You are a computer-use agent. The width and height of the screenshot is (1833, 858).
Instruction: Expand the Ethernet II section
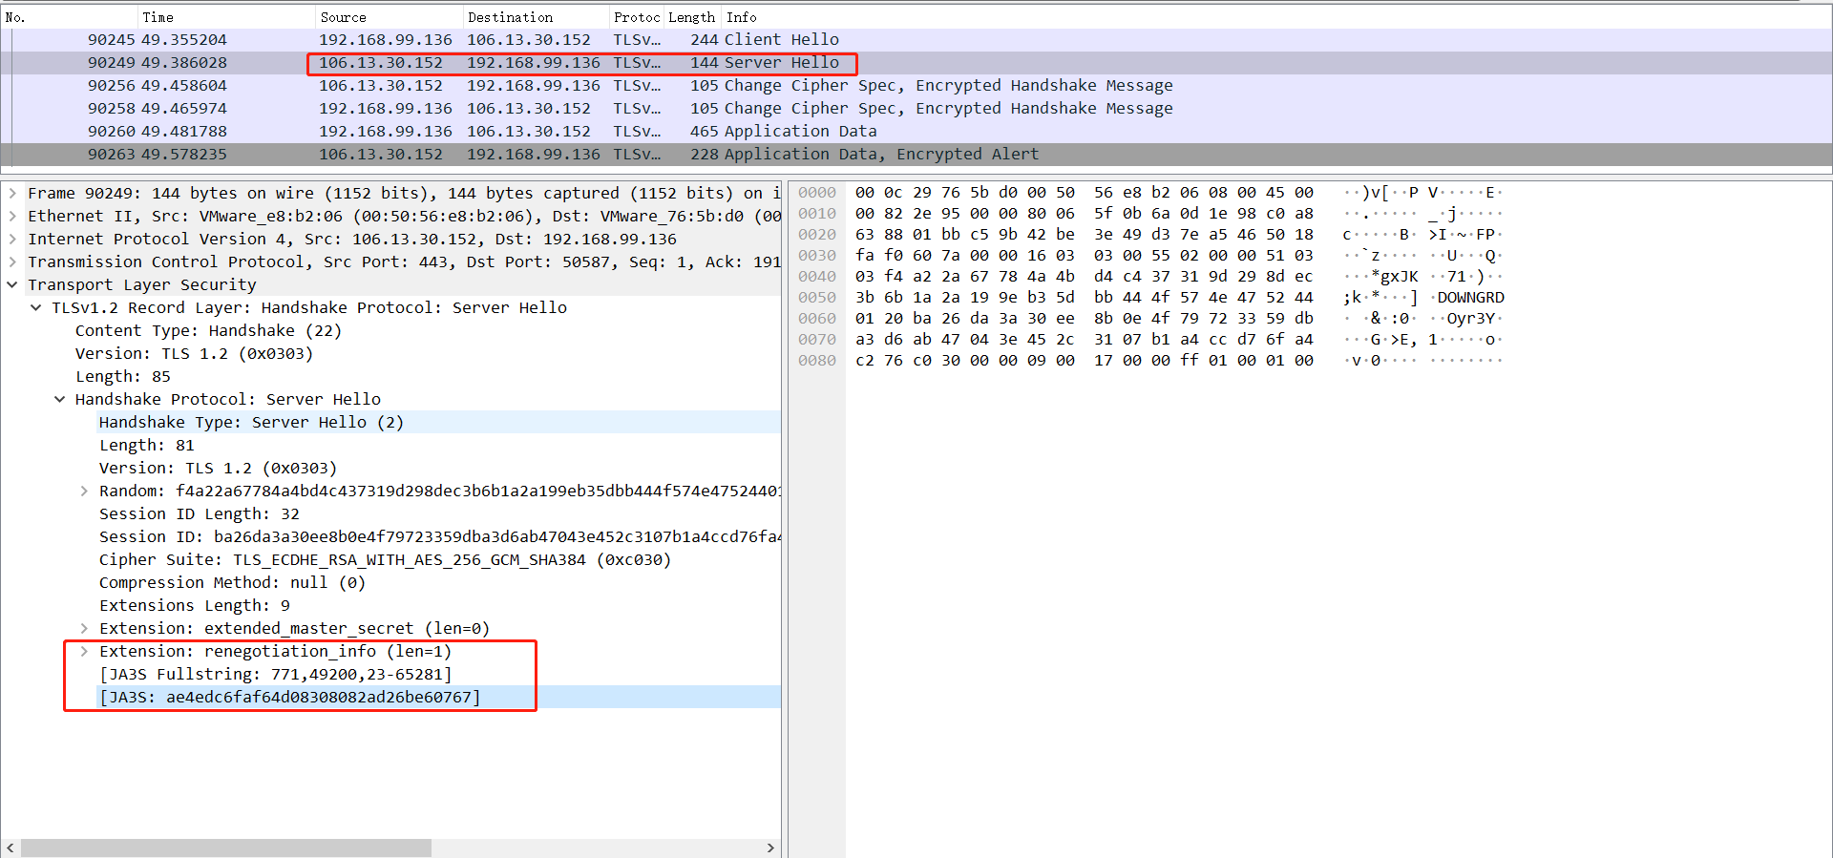point(12,217)
